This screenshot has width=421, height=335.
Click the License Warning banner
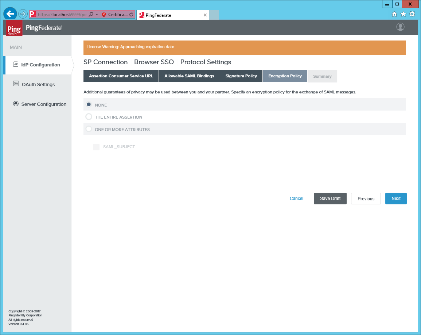[244, 47]
